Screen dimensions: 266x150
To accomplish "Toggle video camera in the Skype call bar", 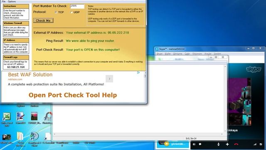I will [194, 144].
